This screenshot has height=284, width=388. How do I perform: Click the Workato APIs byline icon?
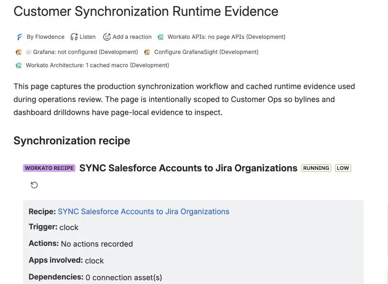(160, 37)
